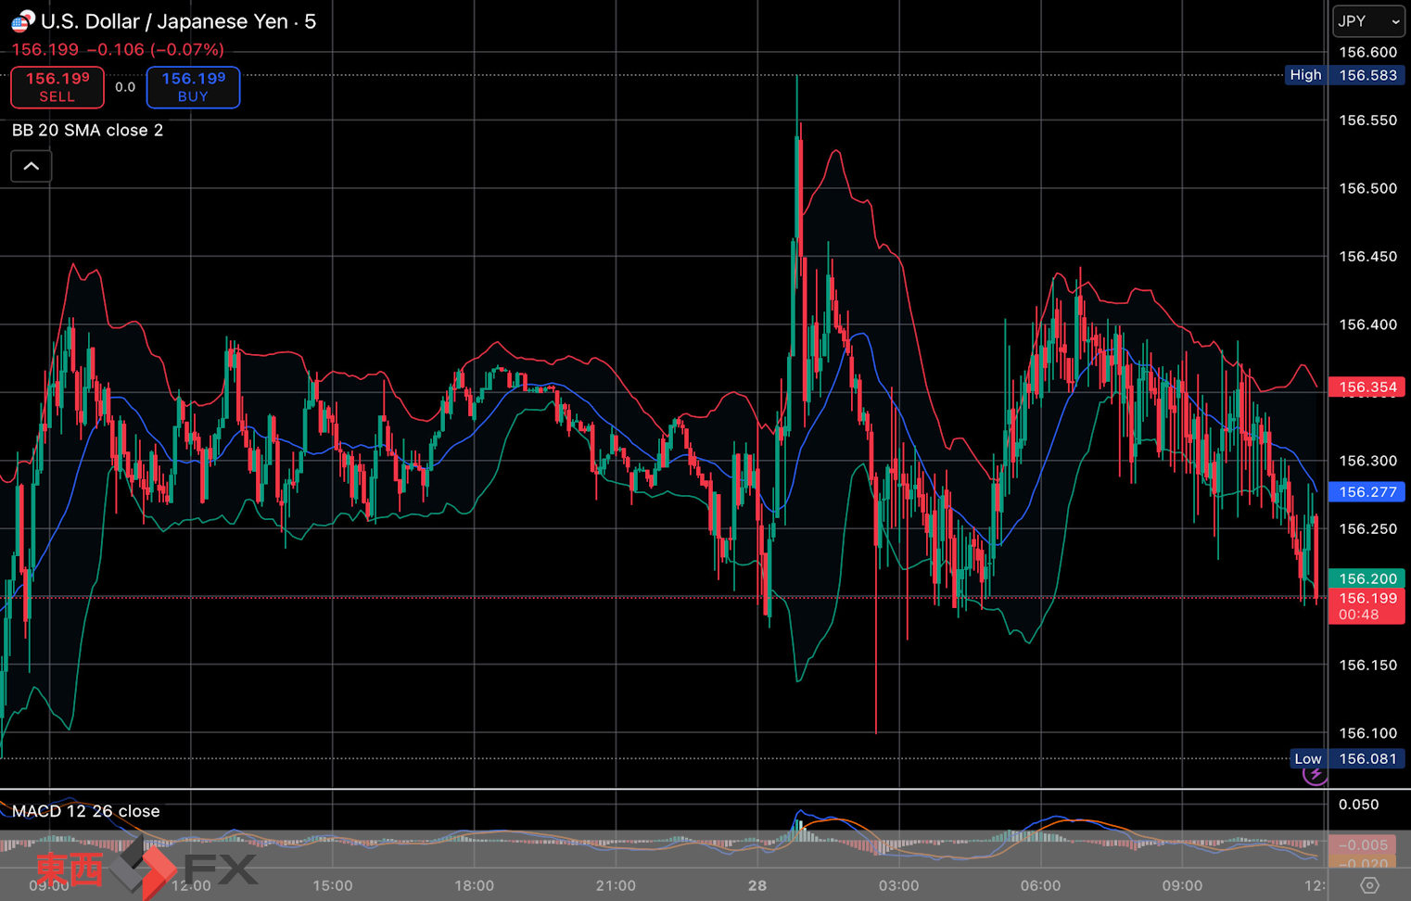Screen dimensions: 1411x901
Task: Click the Low 156.081 price label
Action: (1346, 758)
